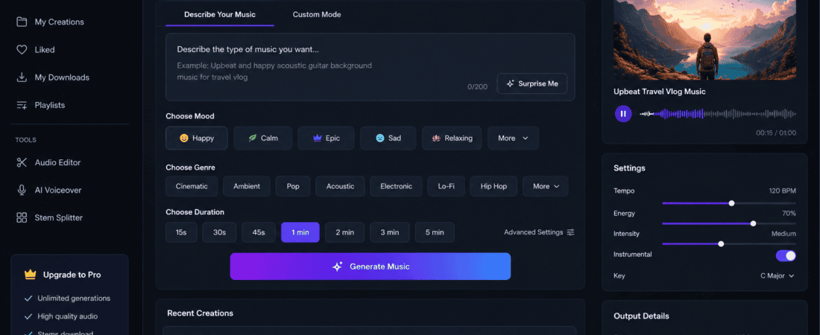Click the audio waveform progress bar
The height and width of the screenshot is (335, 820).
click(x=718, y=114)
